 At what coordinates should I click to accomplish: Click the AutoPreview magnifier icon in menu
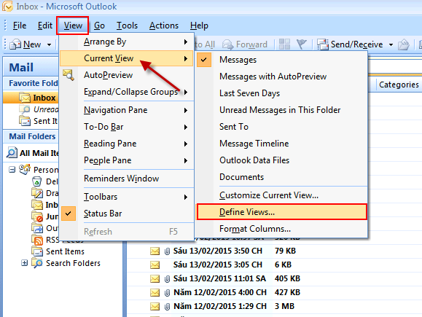pyautogui.click(x=69, y=75)
